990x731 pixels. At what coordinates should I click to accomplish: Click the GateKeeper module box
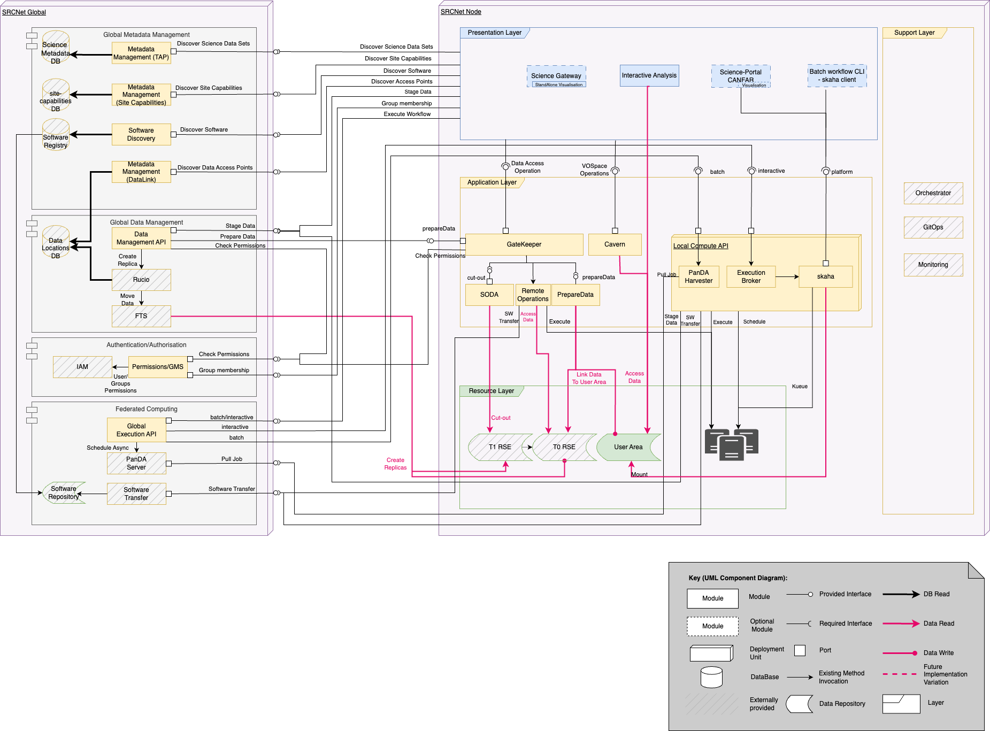tap(524, 244)
